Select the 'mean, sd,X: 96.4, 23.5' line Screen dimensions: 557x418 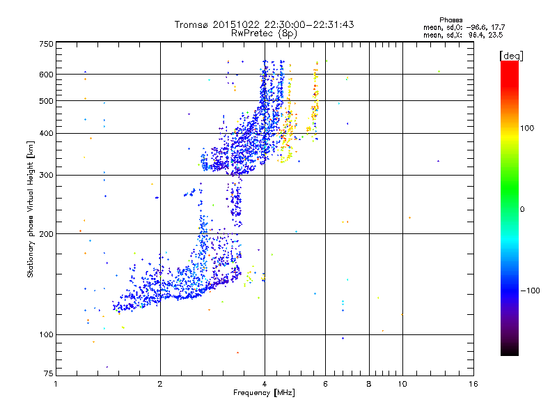tap(463, 35)
